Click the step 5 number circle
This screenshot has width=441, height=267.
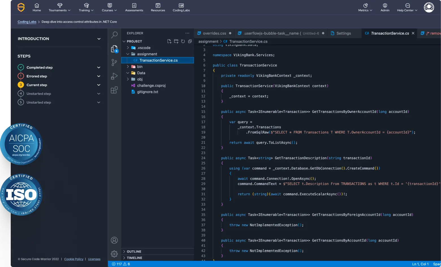[x=21, y=102]
